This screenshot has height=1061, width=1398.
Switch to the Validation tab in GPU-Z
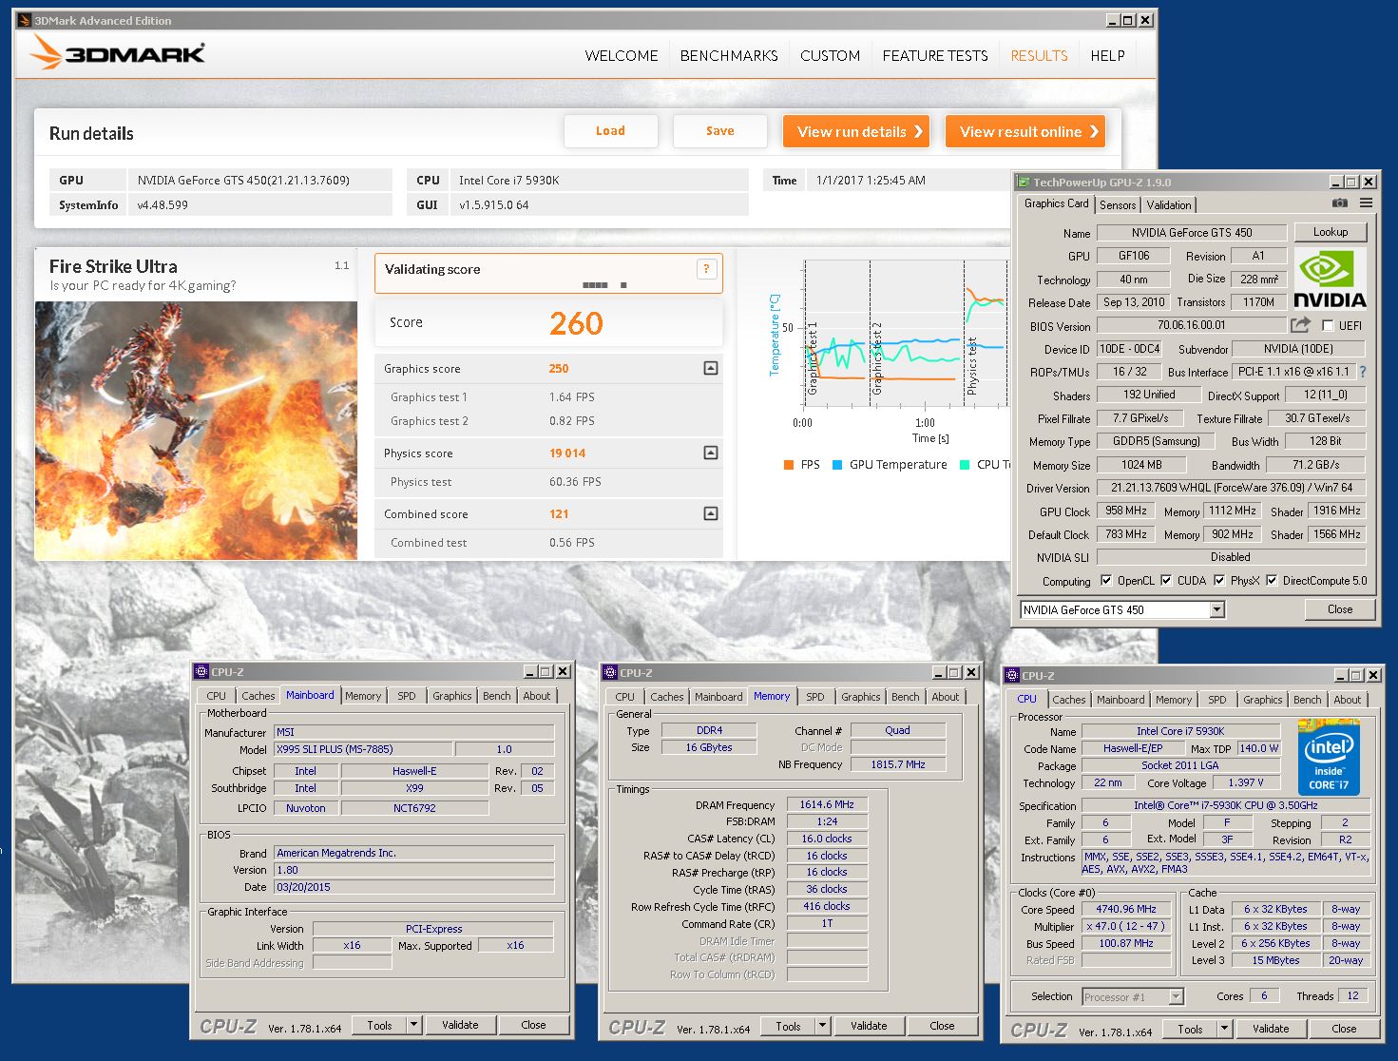1168,204
